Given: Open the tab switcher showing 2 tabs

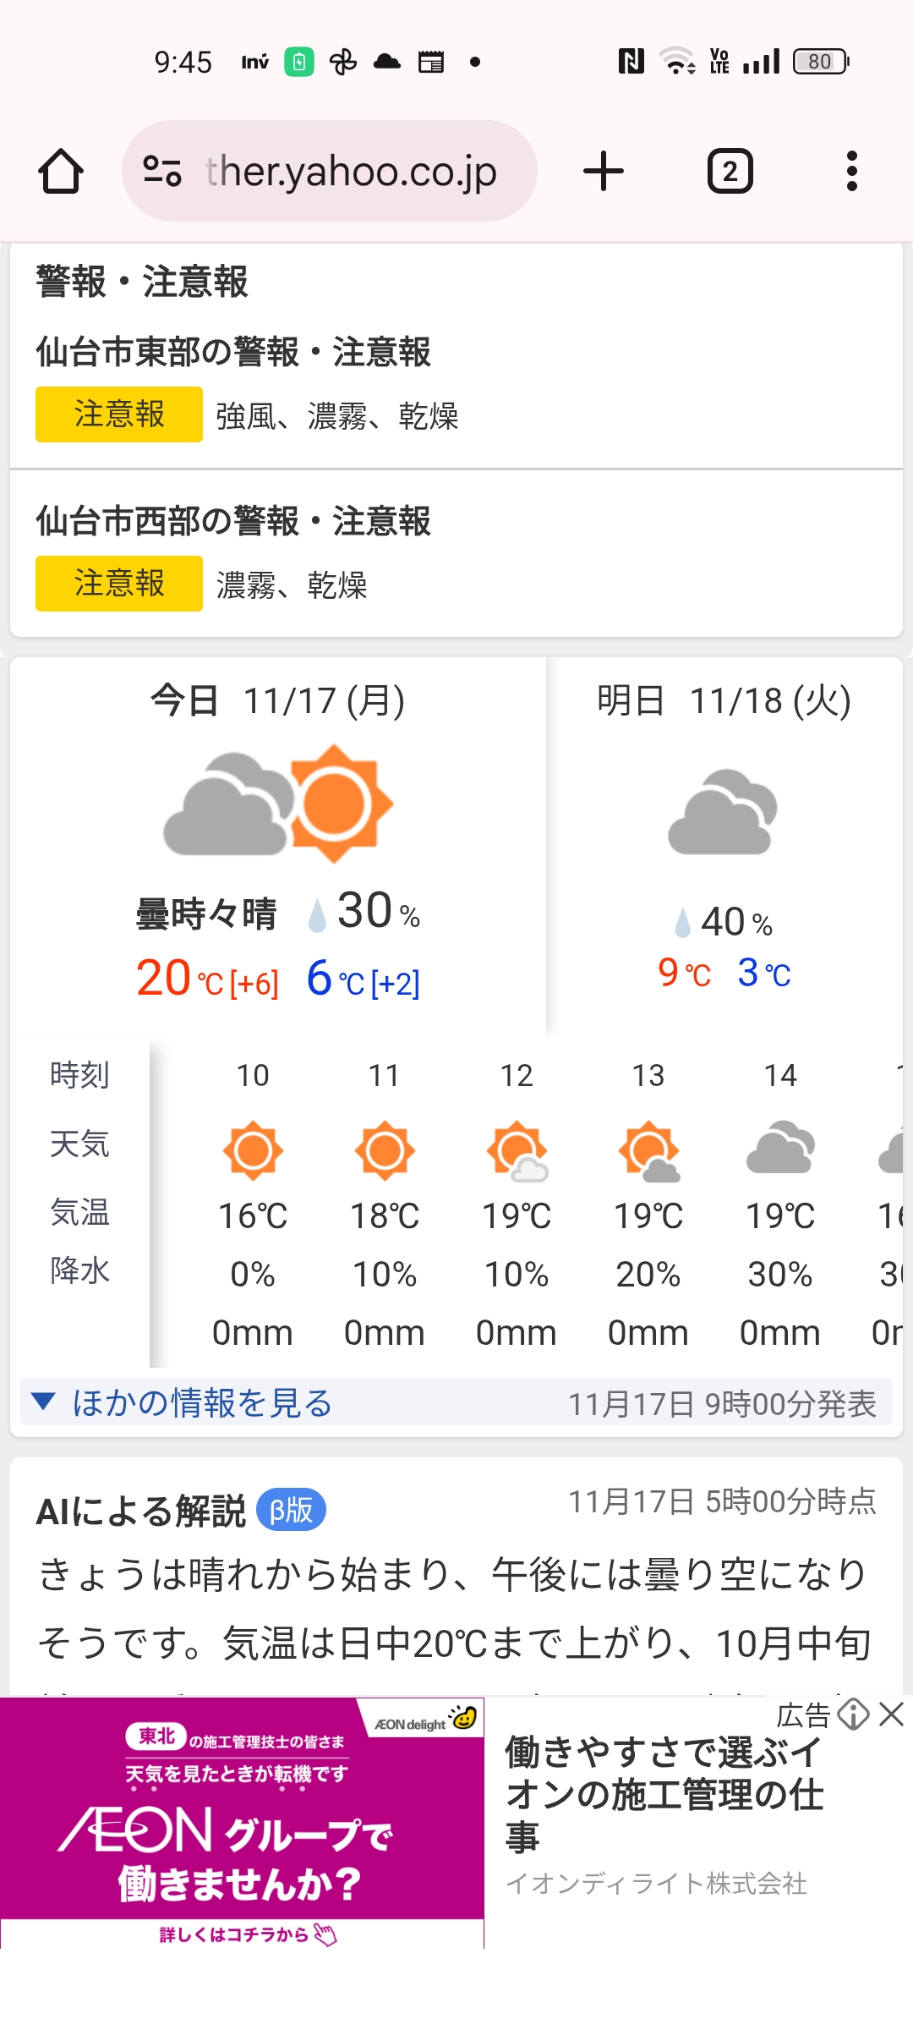Looking at the screenshot, I should point(730,172).
